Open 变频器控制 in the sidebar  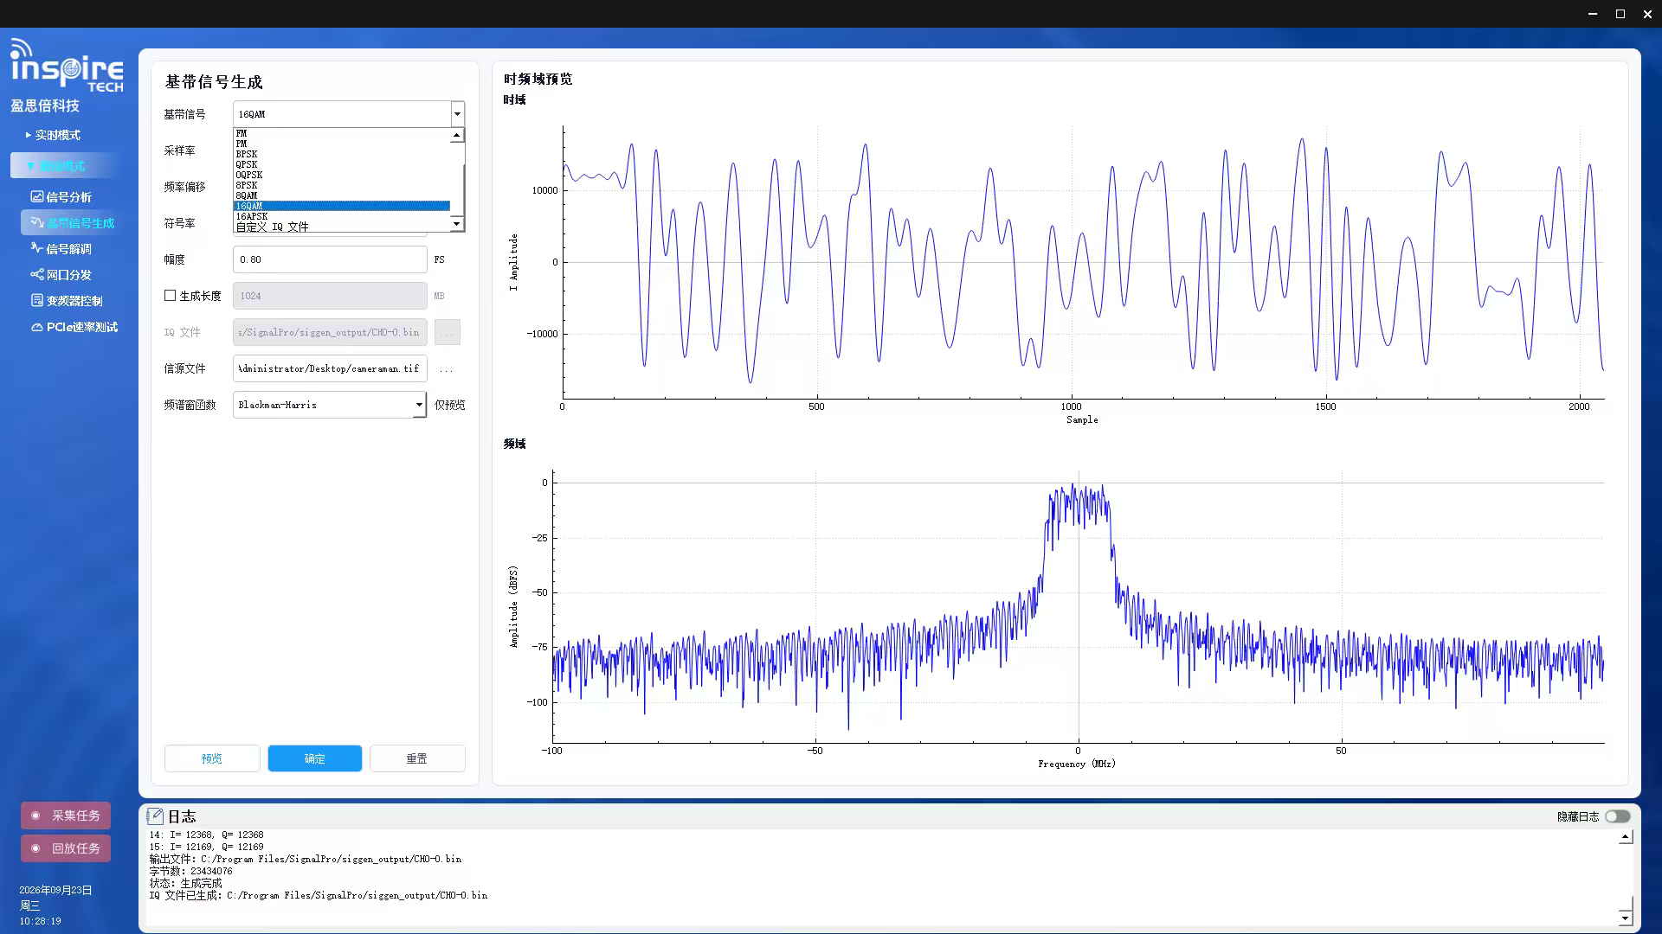tap(67, 301)
